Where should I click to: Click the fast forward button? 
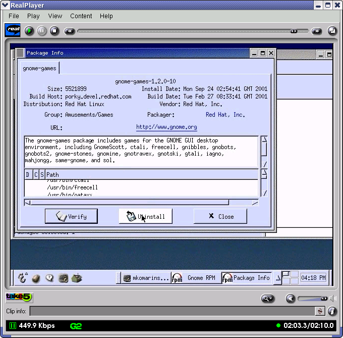[316, 31]
